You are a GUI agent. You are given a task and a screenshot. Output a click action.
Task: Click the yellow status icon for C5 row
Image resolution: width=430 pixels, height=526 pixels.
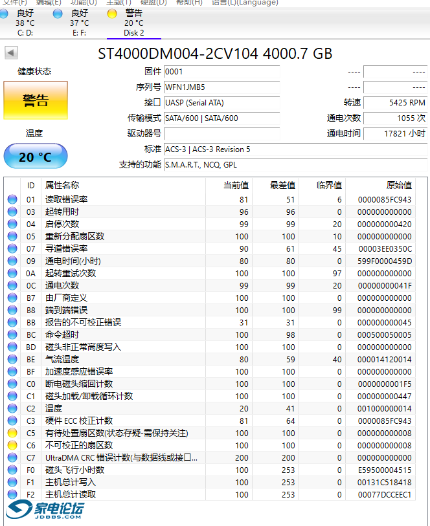[12, 433]
